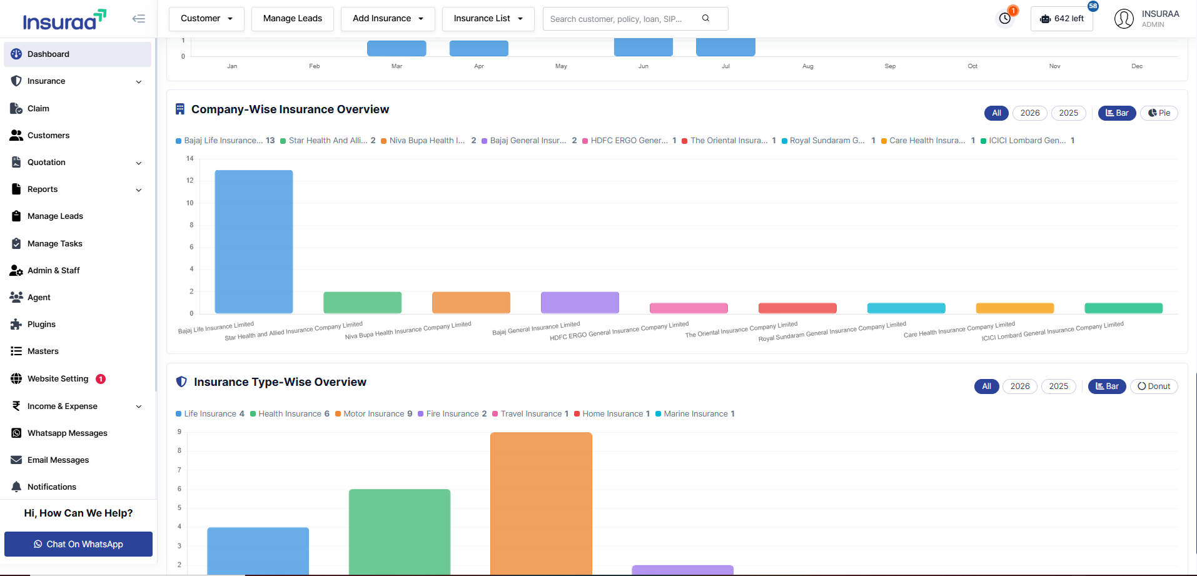
Task: Open Whatsapp Messages in the sidebar
Action: (78, 433)
